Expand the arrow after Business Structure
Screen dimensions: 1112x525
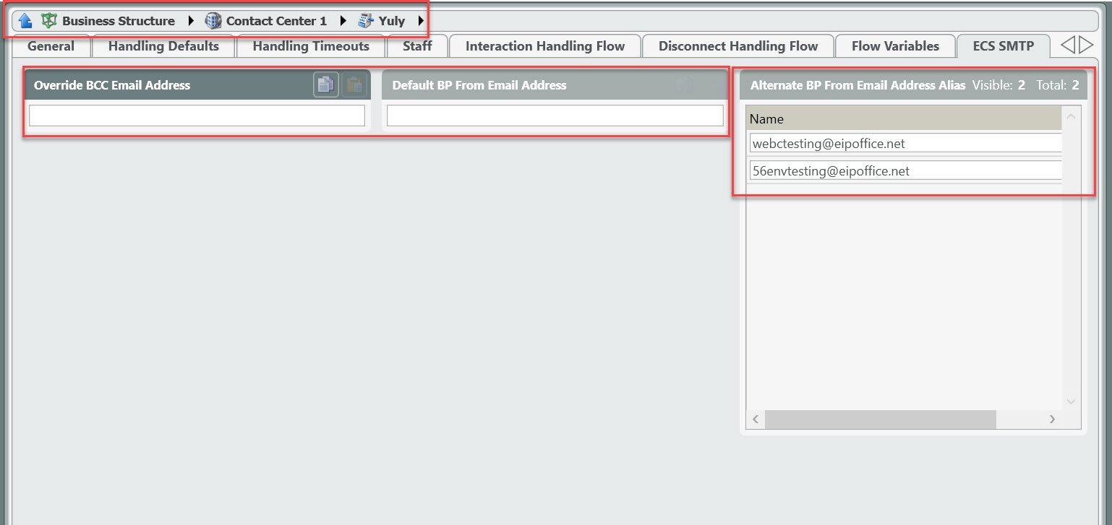tap(191, 21)
